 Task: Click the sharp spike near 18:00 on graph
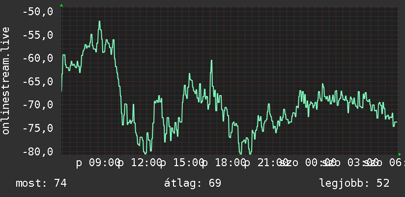click(211, 60)
